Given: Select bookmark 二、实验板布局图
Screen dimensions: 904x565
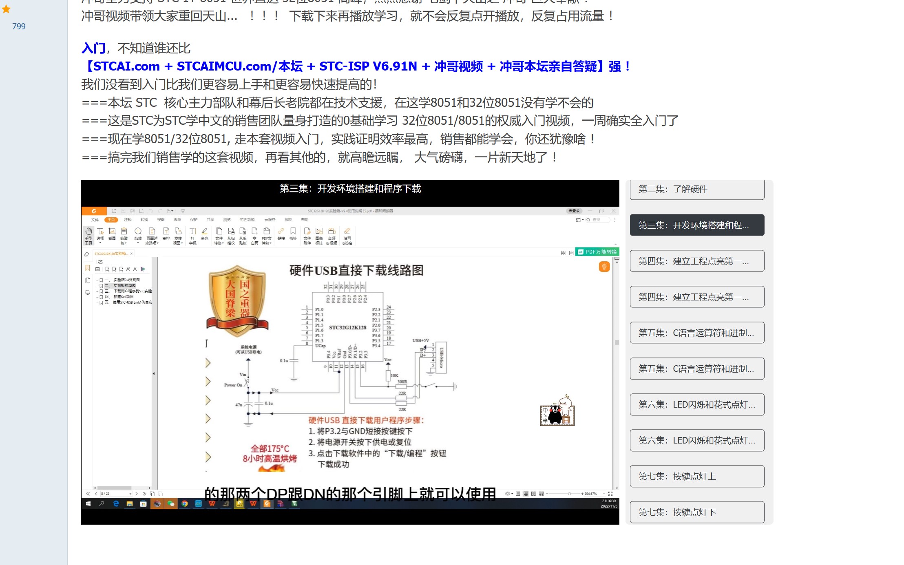Looking at the screenshot, I should click(120, 285).
